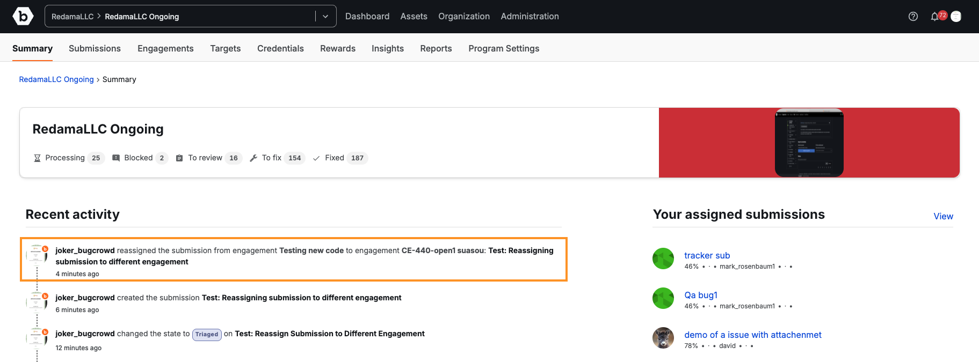Click the program banner screenshot thumbnail
The height and width of the screenshot is (362, 979).
click(x=809, y=143)
